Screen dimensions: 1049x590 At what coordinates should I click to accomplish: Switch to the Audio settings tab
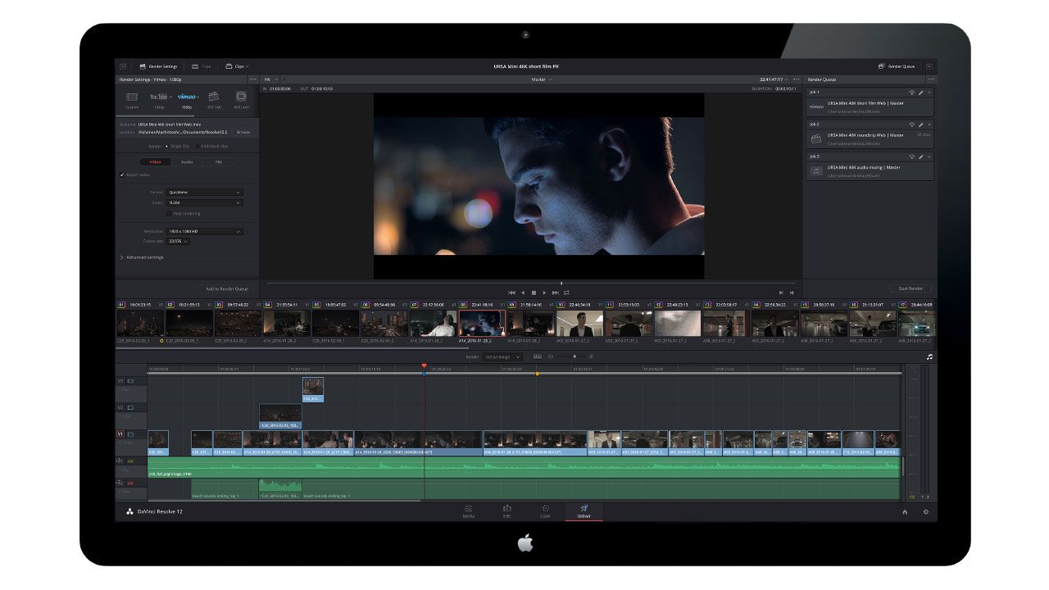tap(187, 162)
